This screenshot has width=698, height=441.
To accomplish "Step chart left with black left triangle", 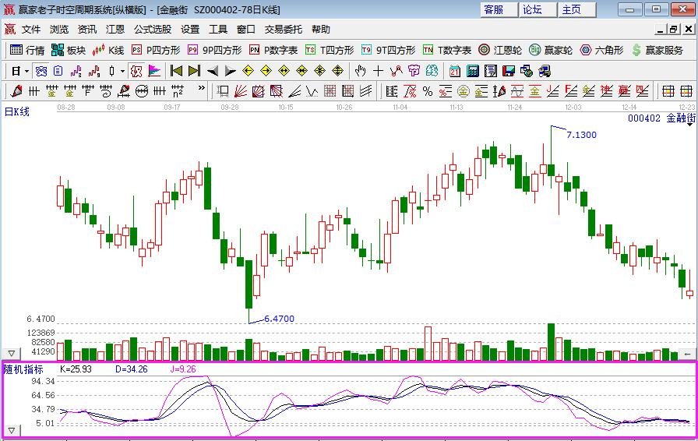I will [x=213, y=71].
